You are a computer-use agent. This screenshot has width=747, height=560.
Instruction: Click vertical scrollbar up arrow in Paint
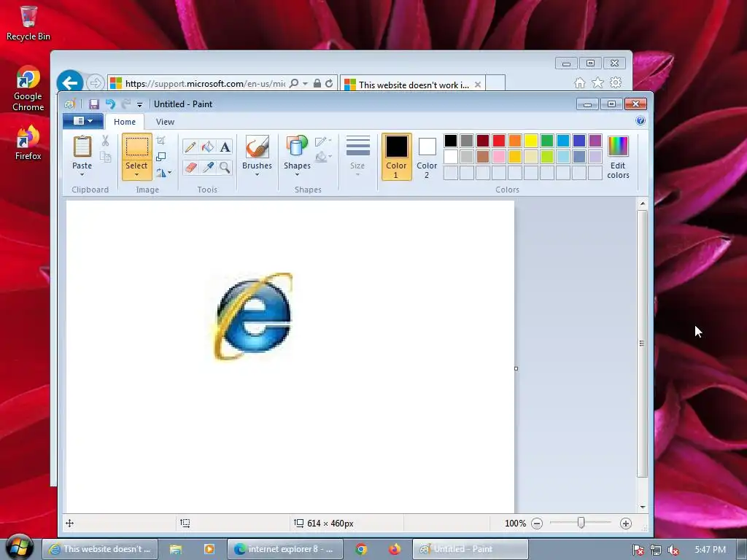pyautogui.click(x=643, y=204)
